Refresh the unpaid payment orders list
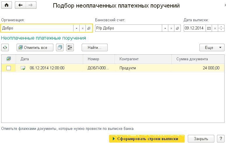Image resolution: width=226 pixels, height=143 pixels. (5, 47)
